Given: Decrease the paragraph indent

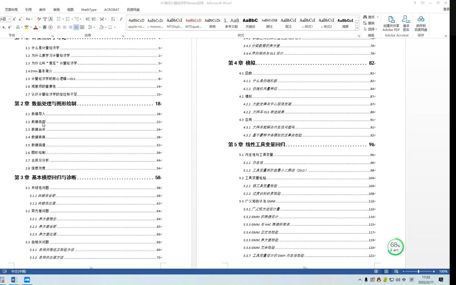Looking at the screenshot, I should [88, 19].
